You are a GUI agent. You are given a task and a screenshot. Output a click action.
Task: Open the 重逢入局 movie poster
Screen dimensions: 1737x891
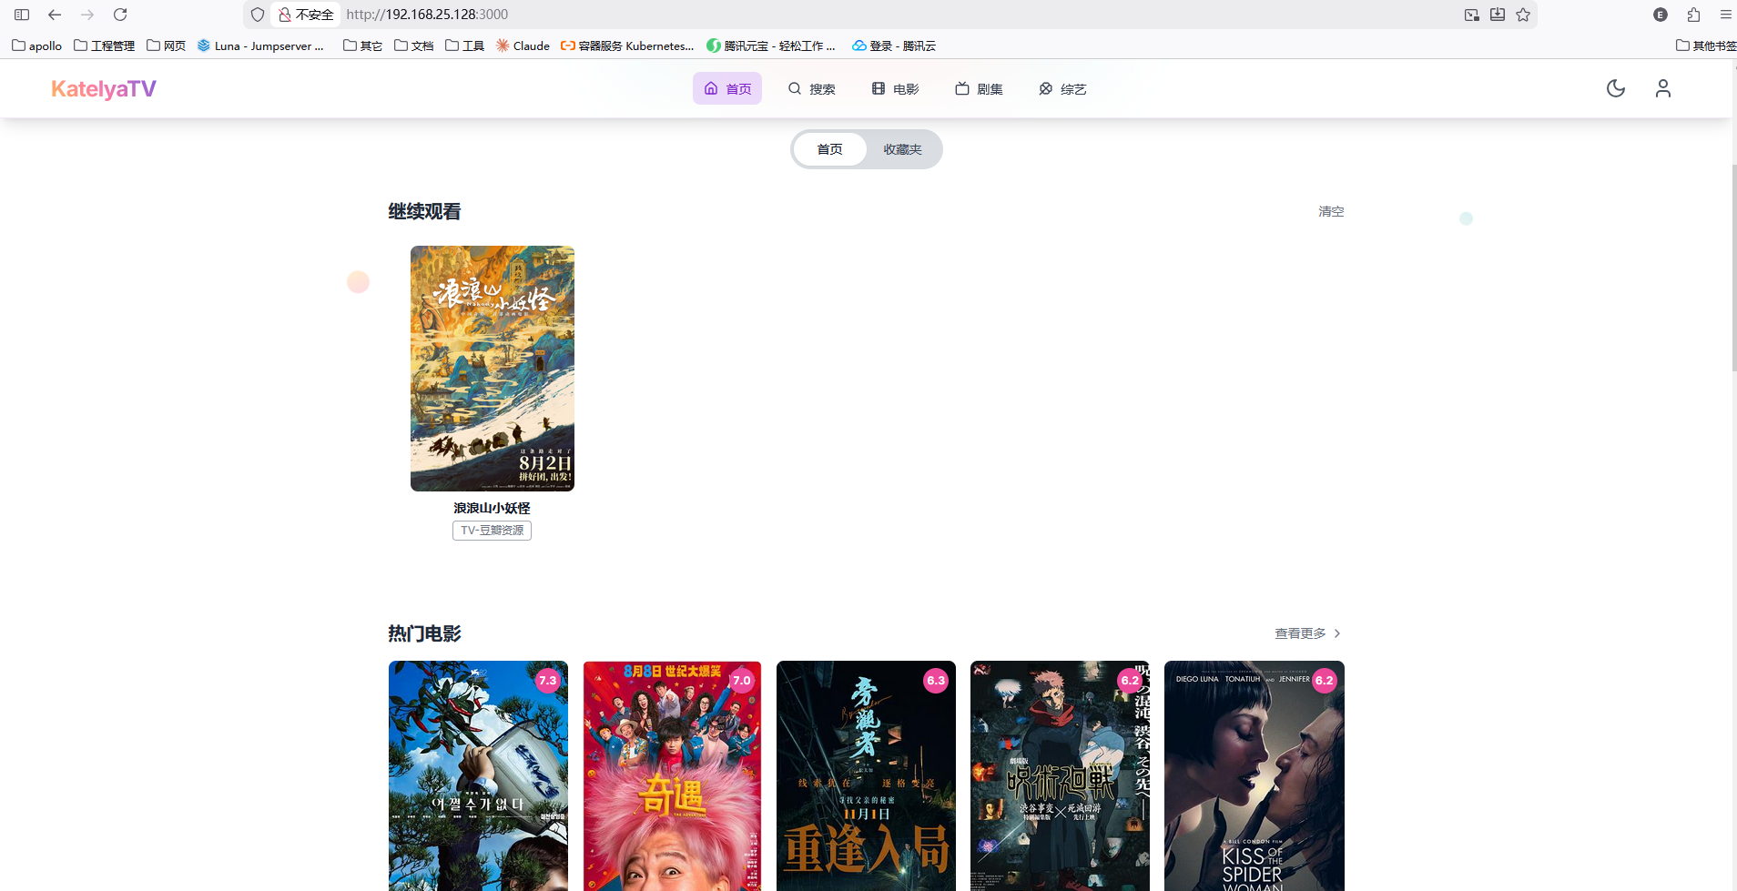click(x=866, y=776)
